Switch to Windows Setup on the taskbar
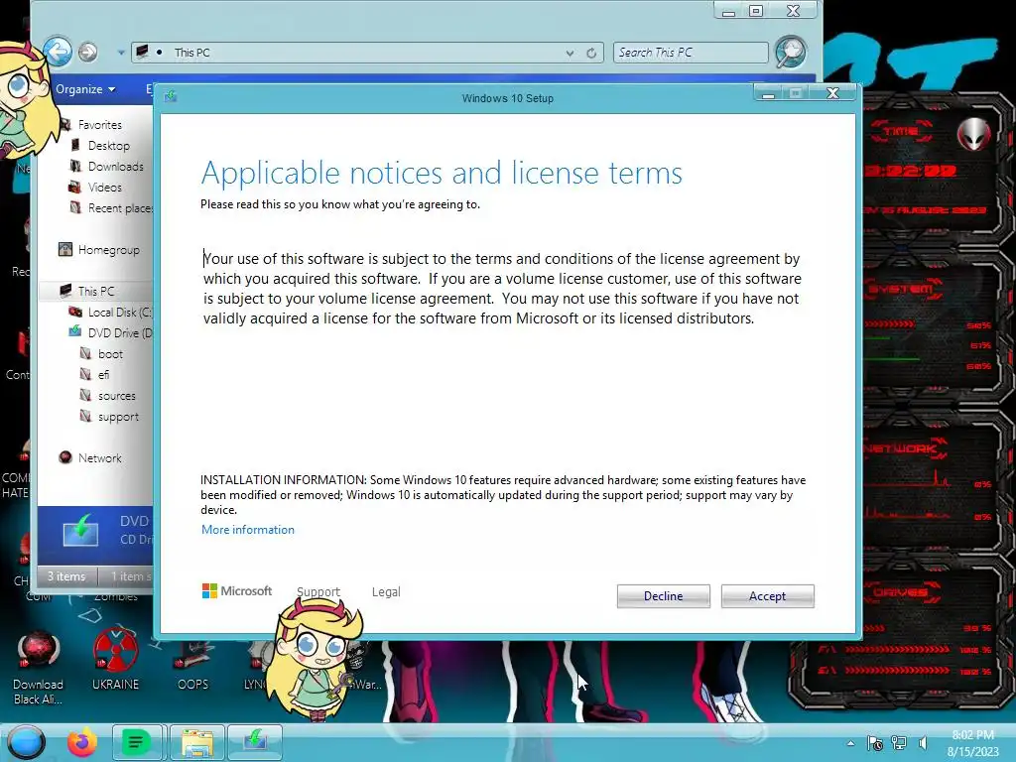Screen dimensions: 1016x762 255,742
